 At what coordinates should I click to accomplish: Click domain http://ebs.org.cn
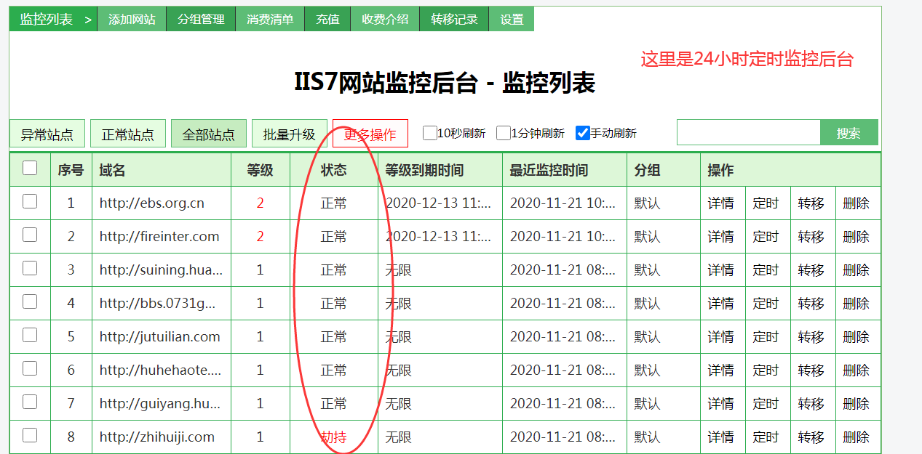pos(152,203)
